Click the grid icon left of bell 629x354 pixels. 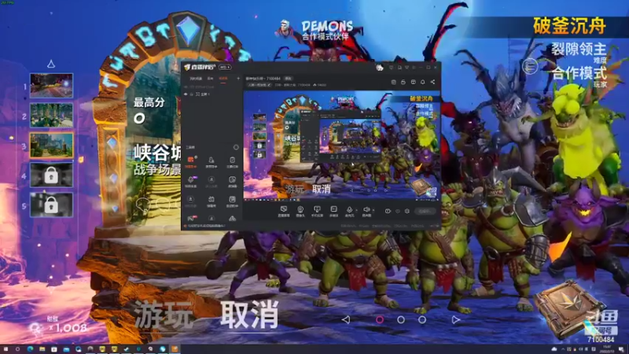pyautogui.click(x=413, y=82)
